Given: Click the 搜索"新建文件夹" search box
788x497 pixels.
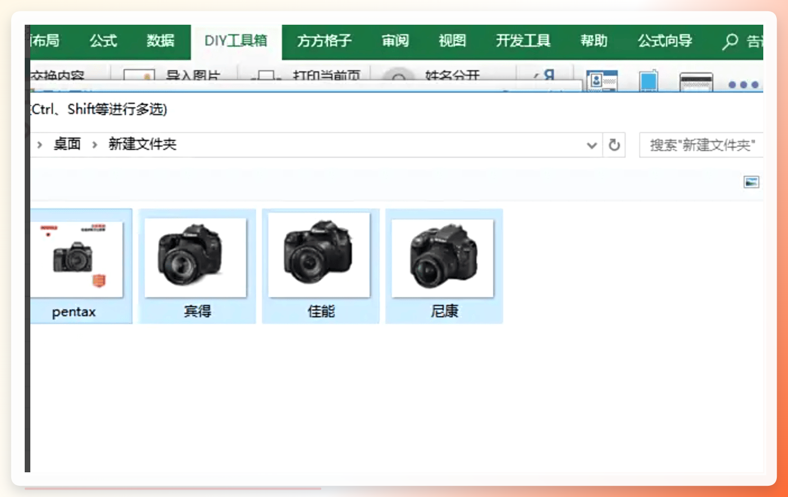Looking at the screenshot, I should (701, 145).
